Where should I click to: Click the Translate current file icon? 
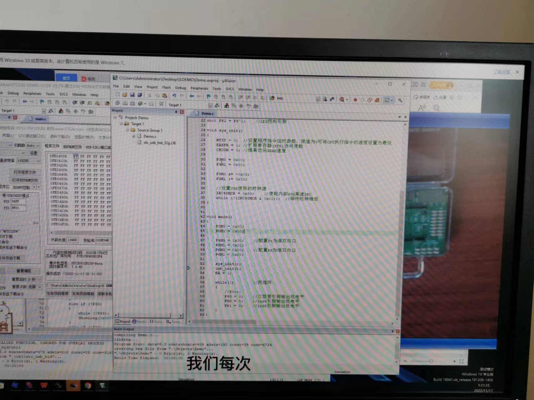[x=117, y=103]
